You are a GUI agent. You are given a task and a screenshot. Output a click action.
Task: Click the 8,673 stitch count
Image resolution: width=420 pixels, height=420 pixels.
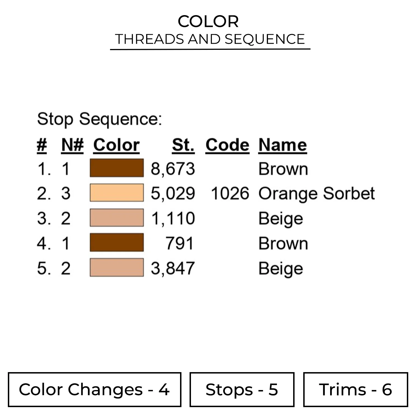173,169
